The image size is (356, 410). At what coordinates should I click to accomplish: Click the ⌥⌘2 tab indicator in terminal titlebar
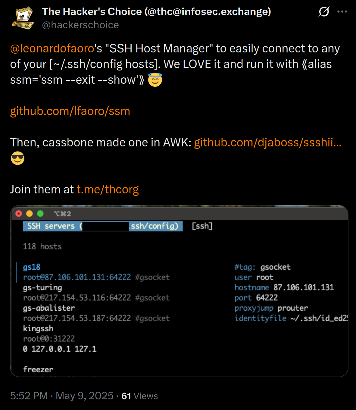tap(62, 214)
